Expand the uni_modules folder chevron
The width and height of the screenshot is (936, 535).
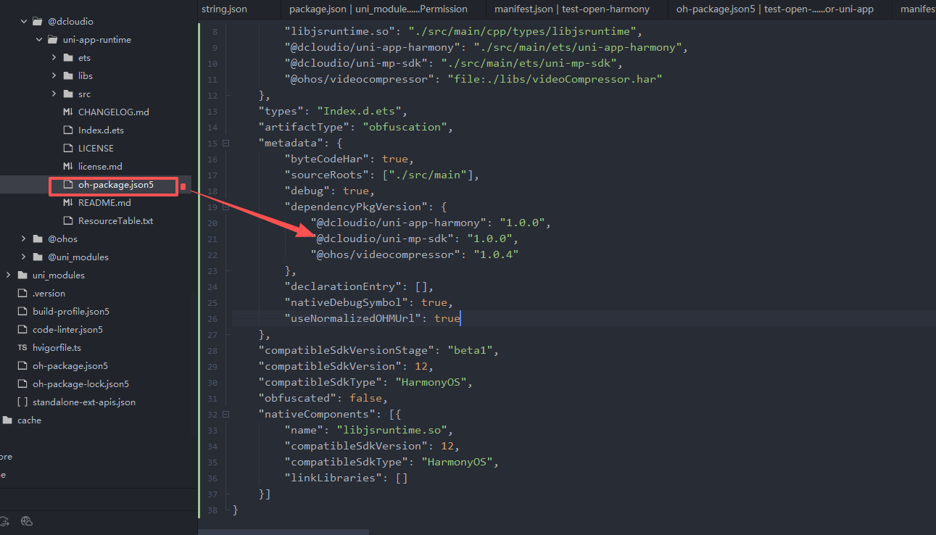9,275
